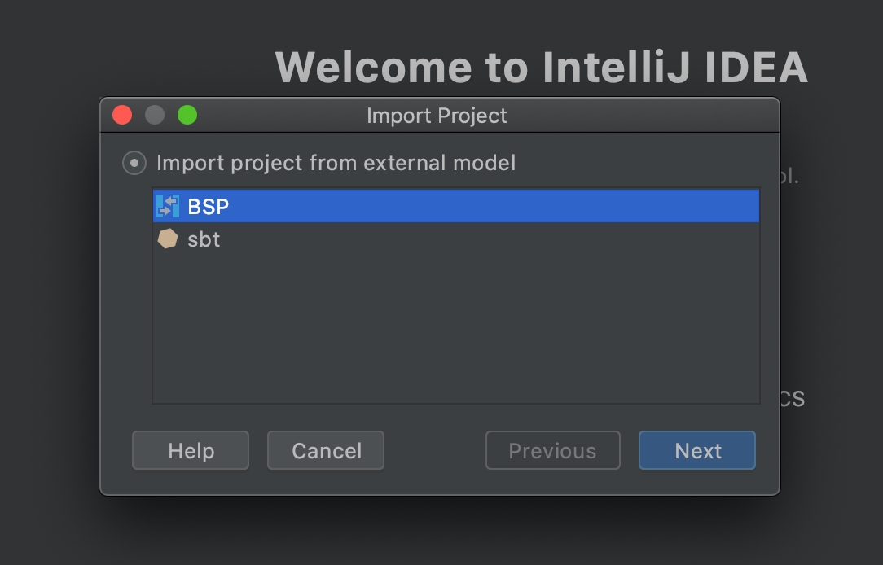
Task: Open Help for the Import Project dialog
Action: click(191, 450)
